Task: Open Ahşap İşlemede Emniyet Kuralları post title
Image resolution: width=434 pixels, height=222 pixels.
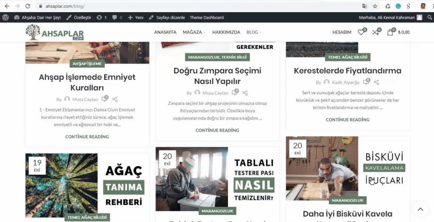Action: 87,82
